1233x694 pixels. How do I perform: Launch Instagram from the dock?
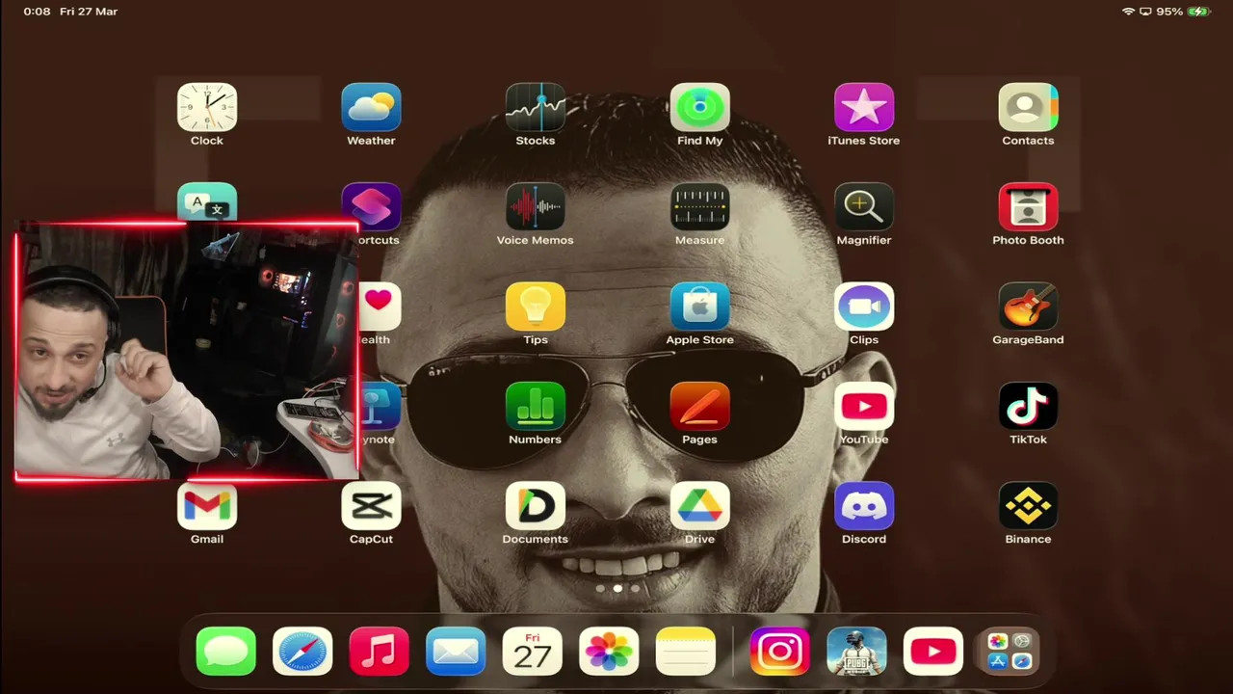click(x=779, y=652)
